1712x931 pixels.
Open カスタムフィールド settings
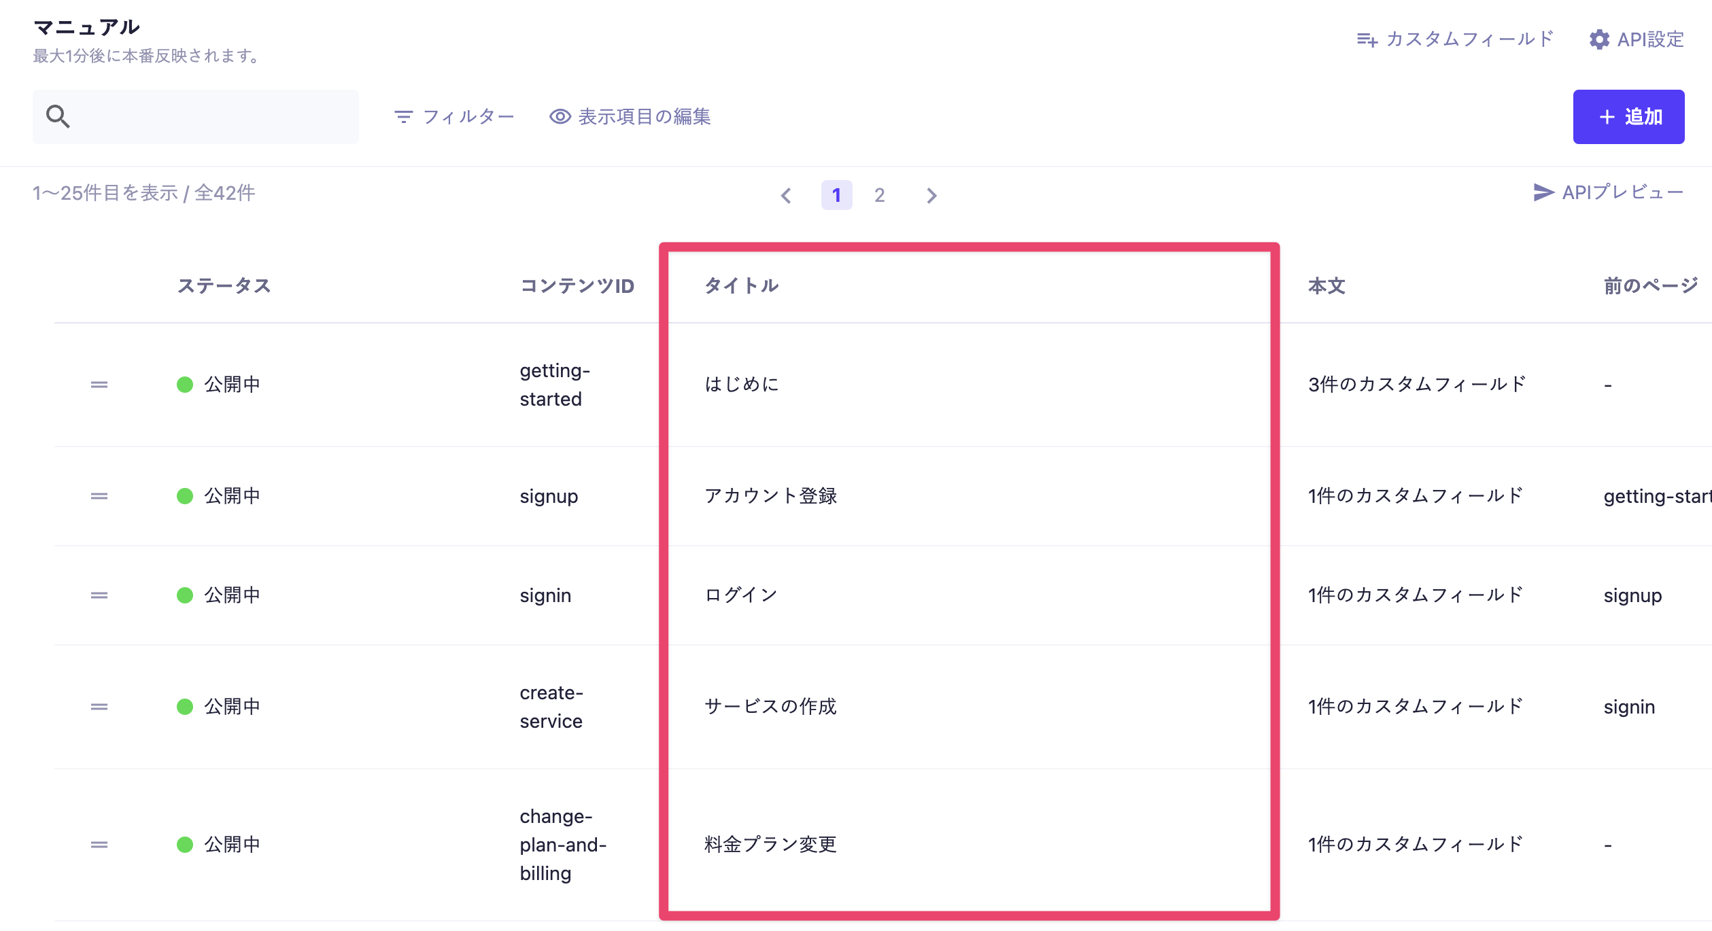1455,39
